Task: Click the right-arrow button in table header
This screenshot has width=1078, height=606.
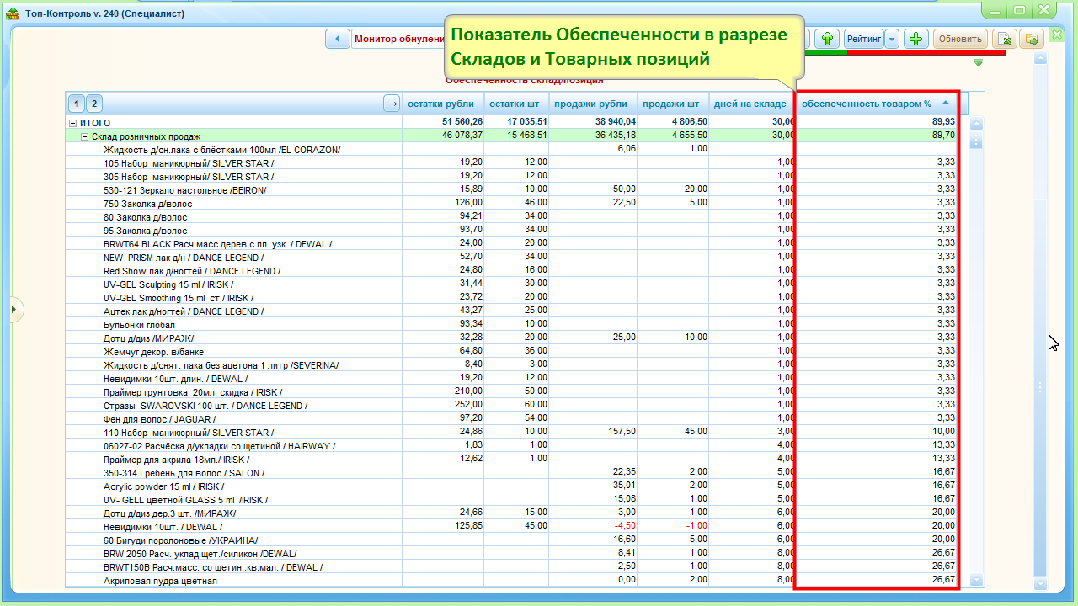Action: 391,104
